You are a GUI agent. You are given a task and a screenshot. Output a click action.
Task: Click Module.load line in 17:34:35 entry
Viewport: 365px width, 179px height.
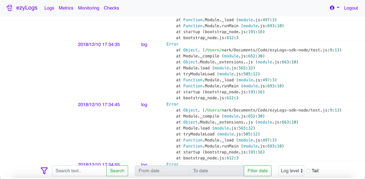tap(215, 68)
